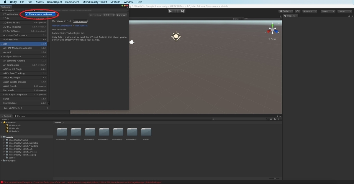This screenshot has height=184, width=354.
Task: Open the MSBuild menu
Action: tap(115, 2)
